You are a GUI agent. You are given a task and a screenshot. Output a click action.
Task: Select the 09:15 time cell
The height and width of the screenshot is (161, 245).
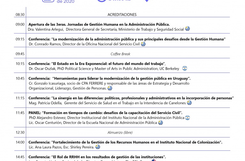[20, 39]
